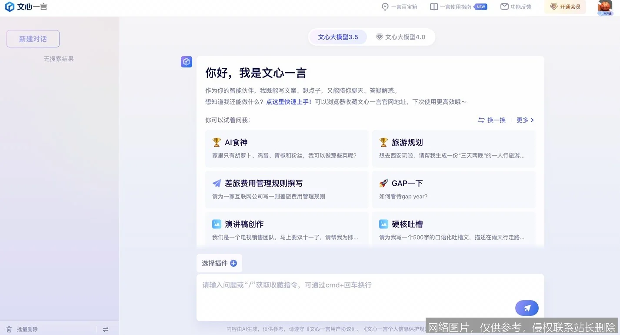Click the sidebar collapse swap icon
Viewport: 620px width, 335px height.
pyautogui.click(x=106, y=329)
